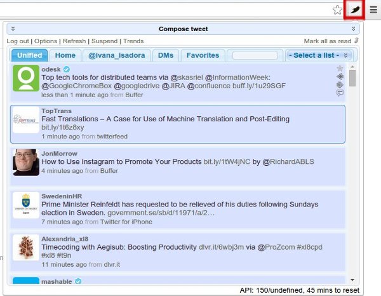Click the Refresh link

74,41
